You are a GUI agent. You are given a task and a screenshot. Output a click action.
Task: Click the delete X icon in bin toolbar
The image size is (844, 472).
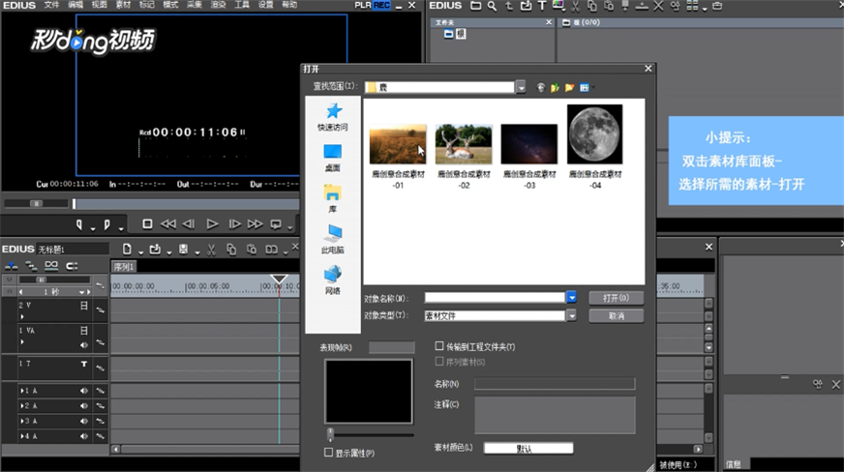point(658,6)
